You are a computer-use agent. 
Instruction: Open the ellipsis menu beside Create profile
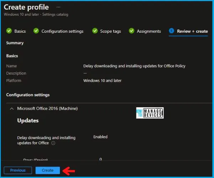coord(58,7)
